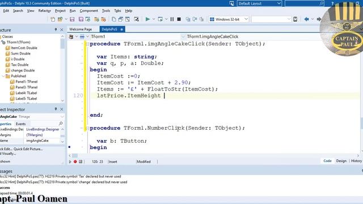Click the Quick Edit Picture link

(28, 149)
